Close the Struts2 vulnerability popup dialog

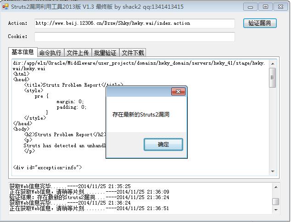click(x=178, y=91)
